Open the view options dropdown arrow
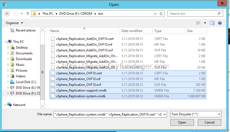This screenshot has width=230, height=132. 205,23
